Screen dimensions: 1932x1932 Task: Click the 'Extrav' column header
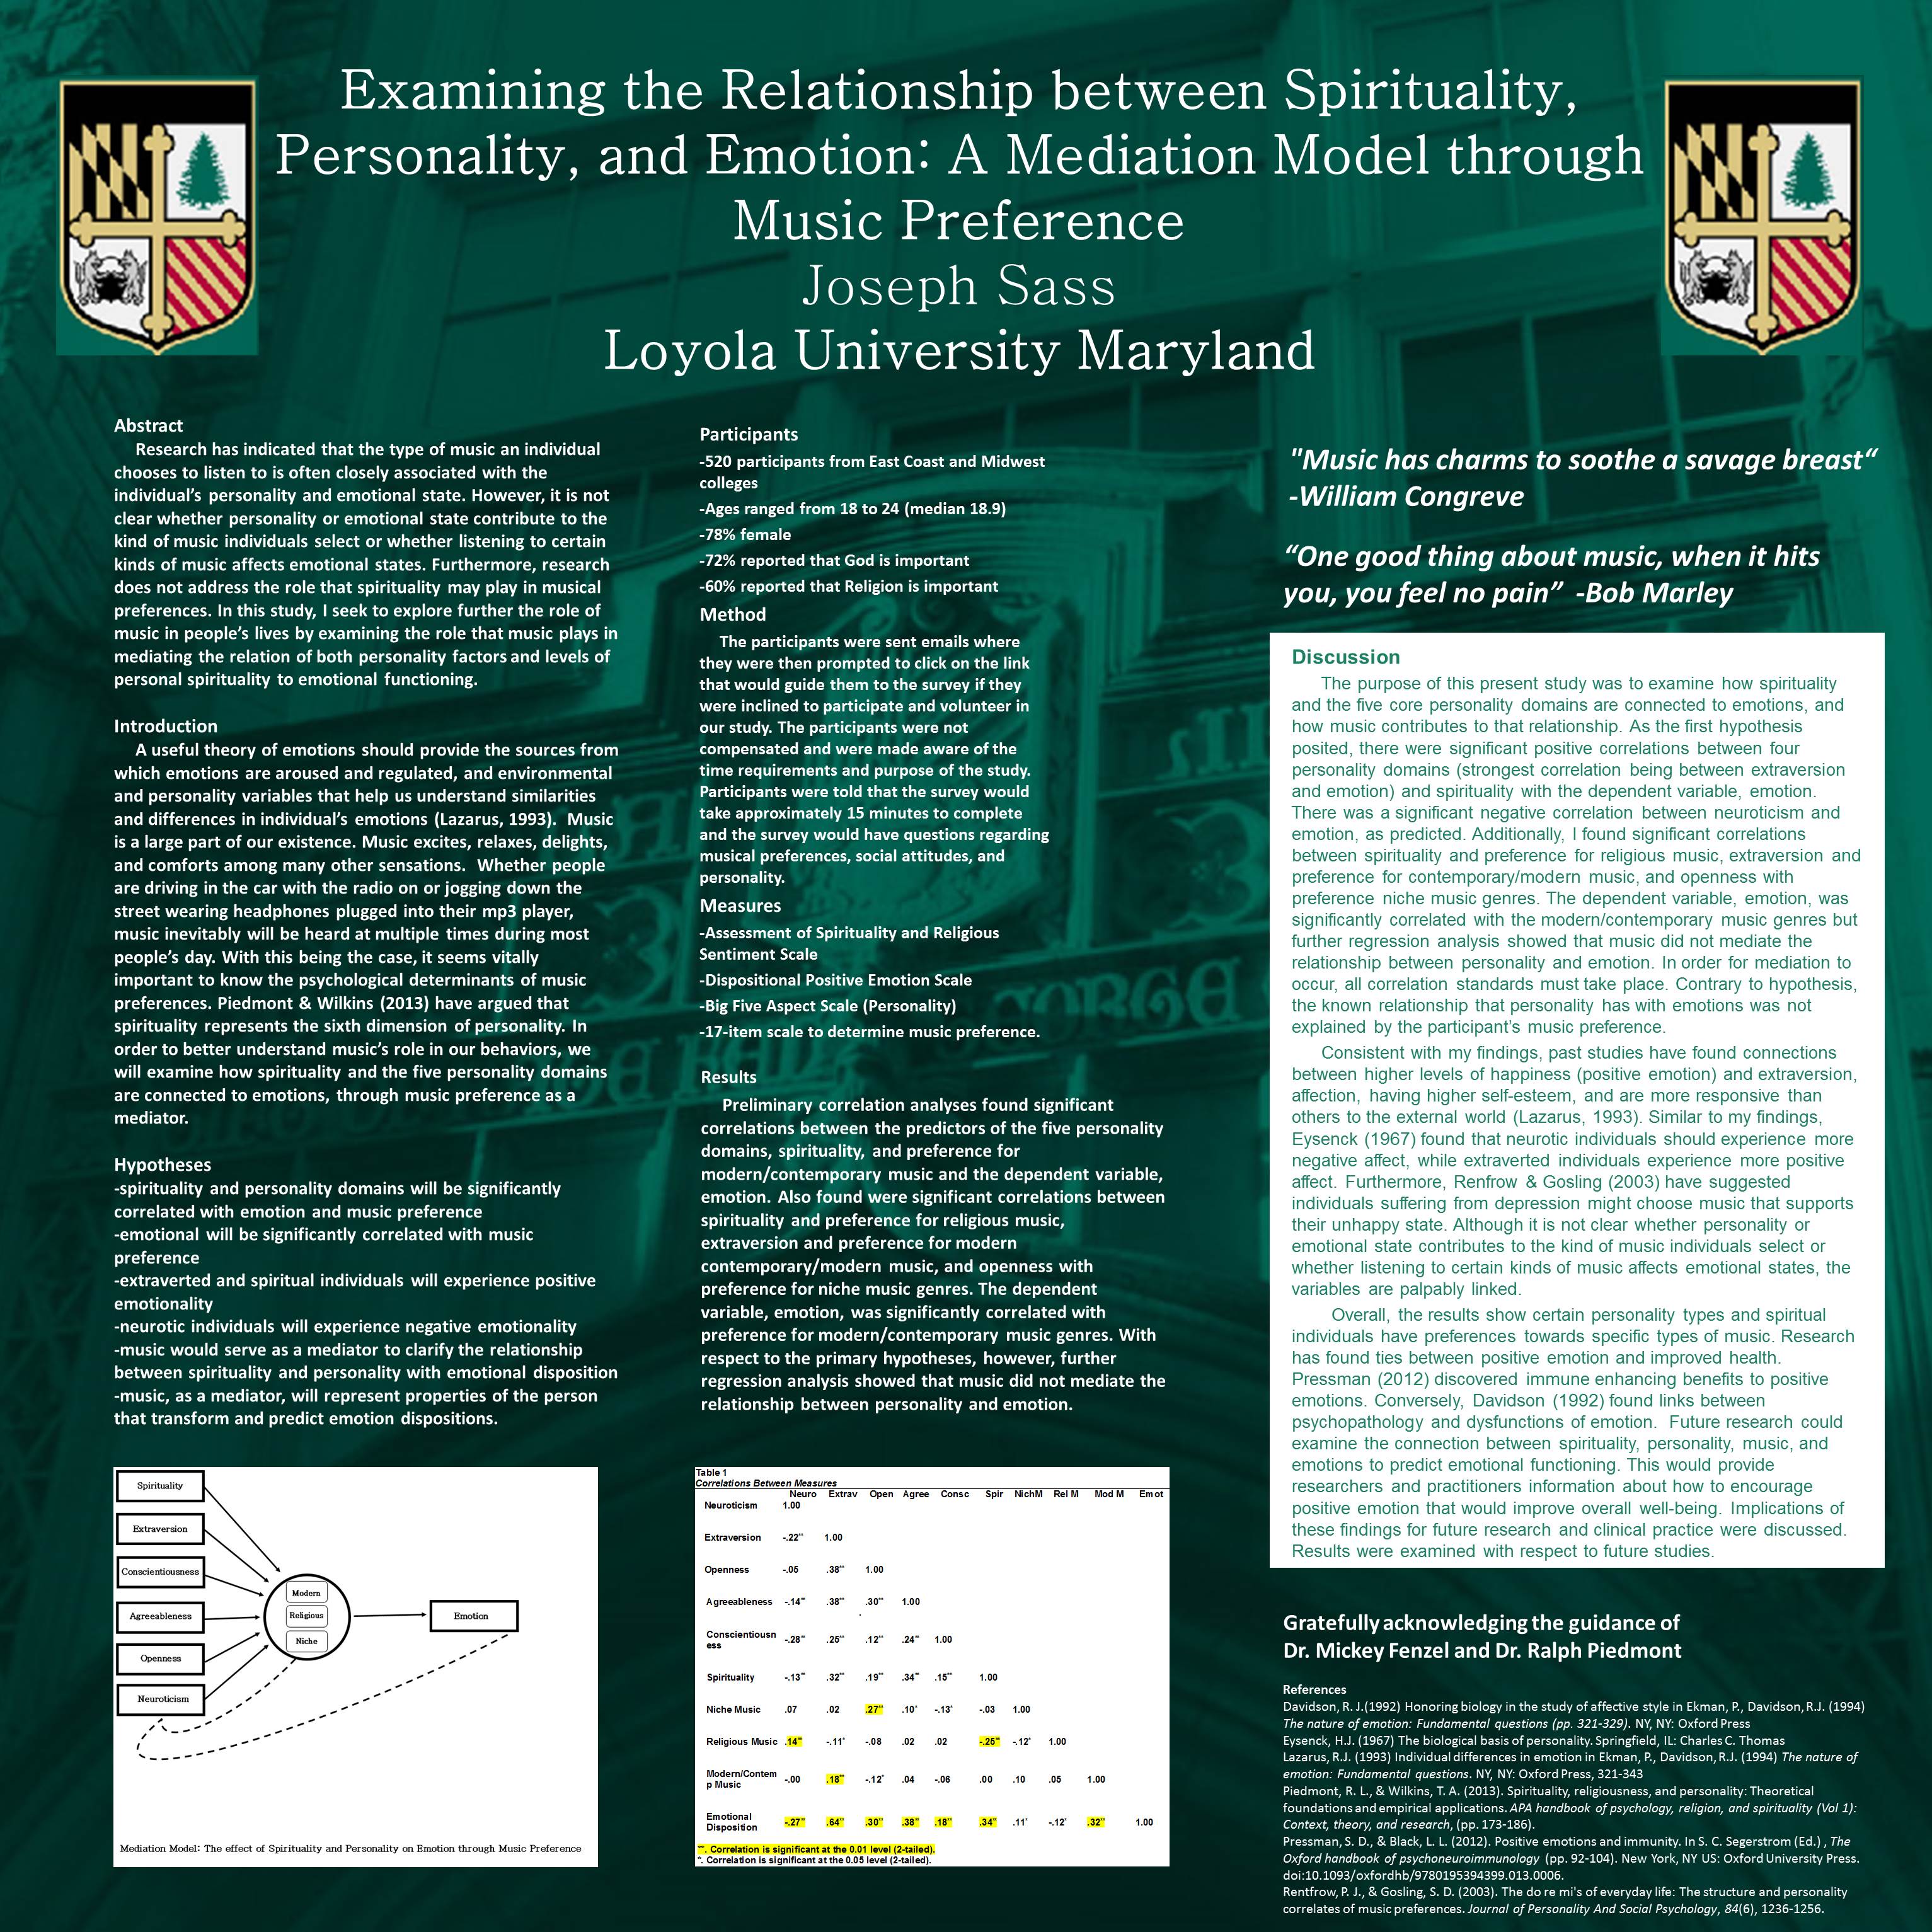coord(842,1494)
